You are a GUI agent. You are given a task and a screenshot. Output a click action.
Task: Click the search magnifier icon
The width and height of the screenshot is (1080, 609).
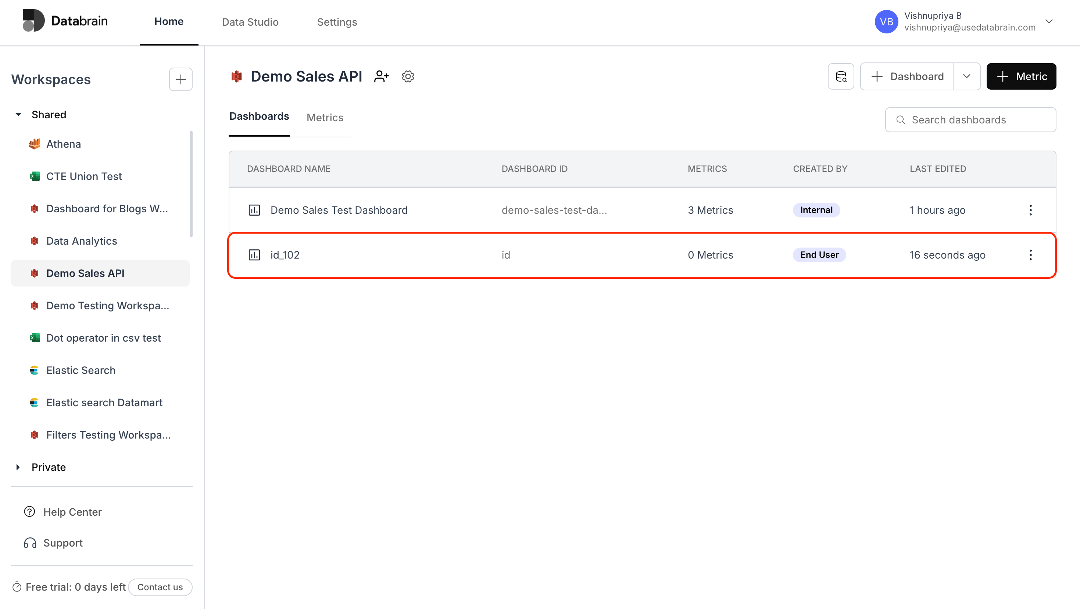901,120
